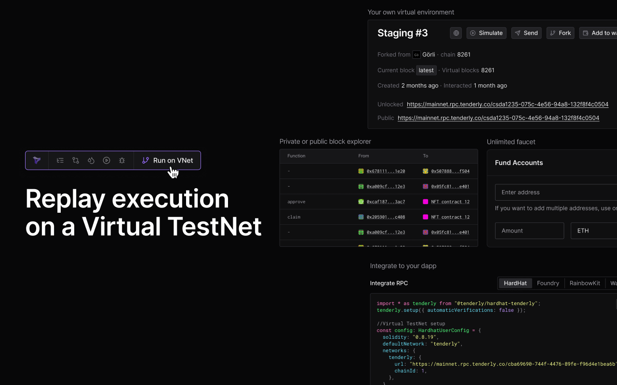Click the transaction flow branch icon
This screenshot has width=617, height=385.
(75, 160)
